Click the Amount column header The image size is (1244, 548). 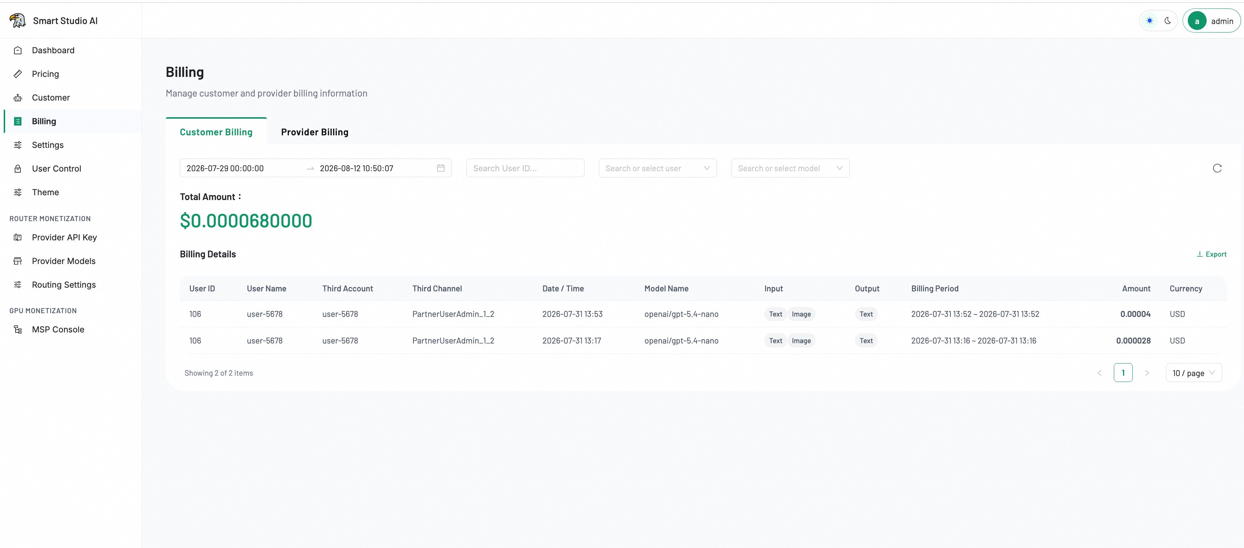[1136, 288]
